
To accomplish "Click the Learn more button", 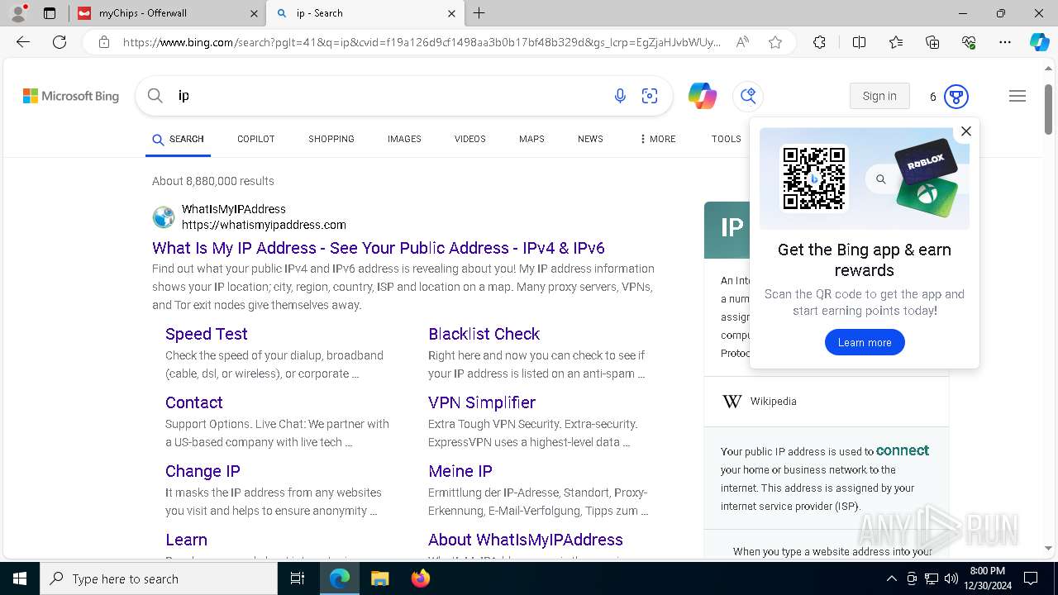I will click(865, 342).
